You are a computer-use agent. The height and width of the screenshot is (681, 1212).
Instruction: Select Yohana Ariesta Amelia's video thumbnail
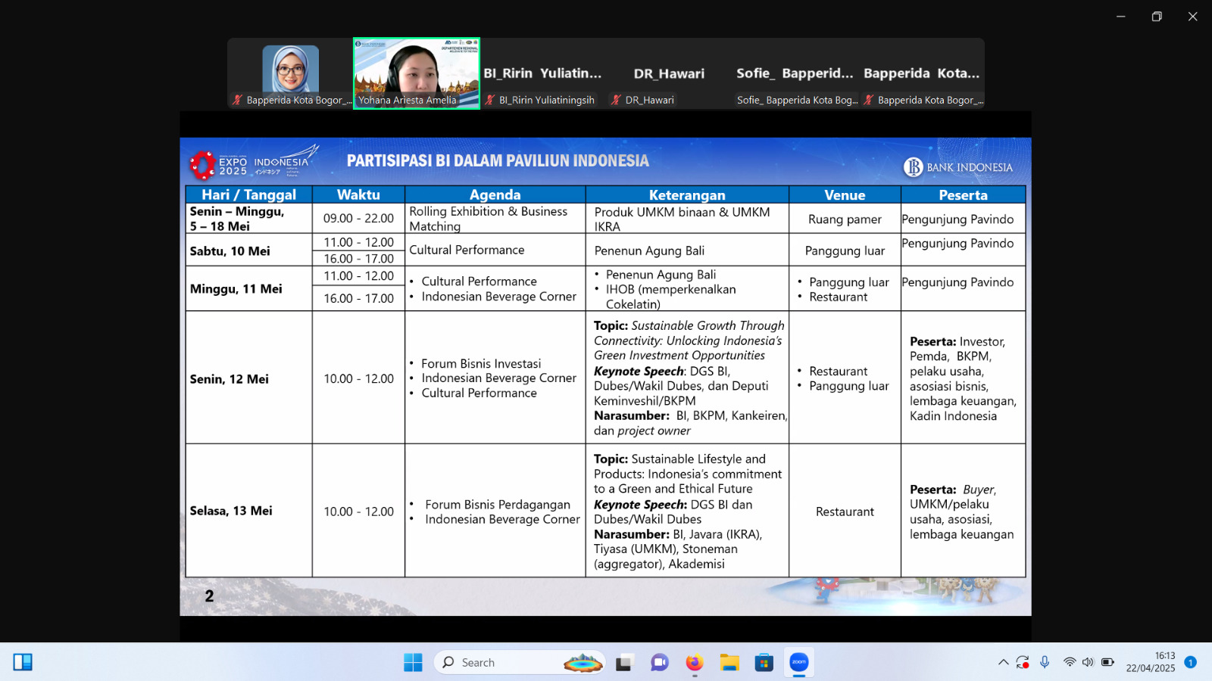(x=417, y=73)
